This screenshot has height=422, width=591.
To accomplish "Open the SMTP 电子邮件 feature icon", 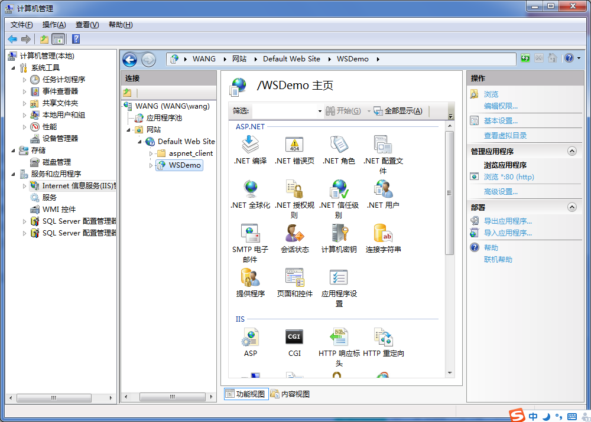I will tap(250, 233).
